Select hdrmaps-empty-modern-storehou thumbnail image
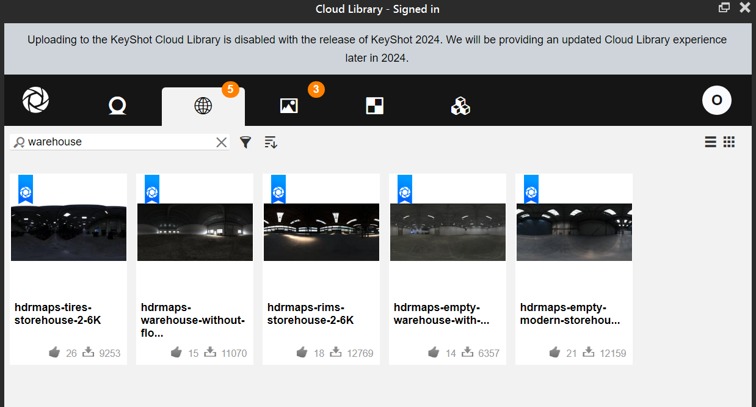This screenshot has width=756, height=407. (574, 232)
